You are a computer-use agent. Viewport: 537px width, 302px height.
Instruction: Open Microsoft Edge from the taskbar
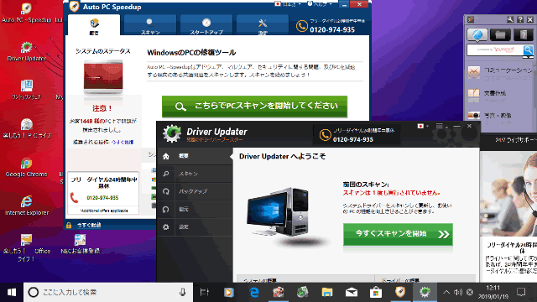point(253,292)
